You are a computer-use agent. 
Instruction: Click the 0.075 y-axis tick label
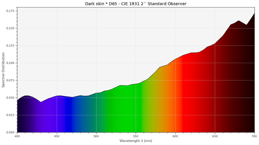[11, 80]
